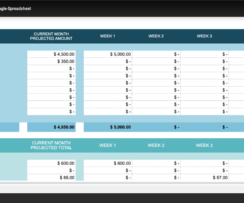This screenshot has width=244, height=203.
Task: Click the Current Month Projected Amount header
Action: point(51,36)
